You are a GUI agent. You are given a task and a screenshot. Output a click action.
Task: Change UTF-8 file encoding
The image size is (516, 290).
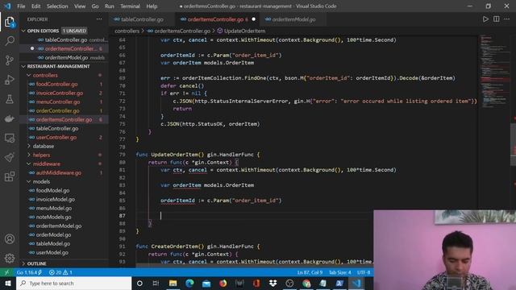[364, 272]
